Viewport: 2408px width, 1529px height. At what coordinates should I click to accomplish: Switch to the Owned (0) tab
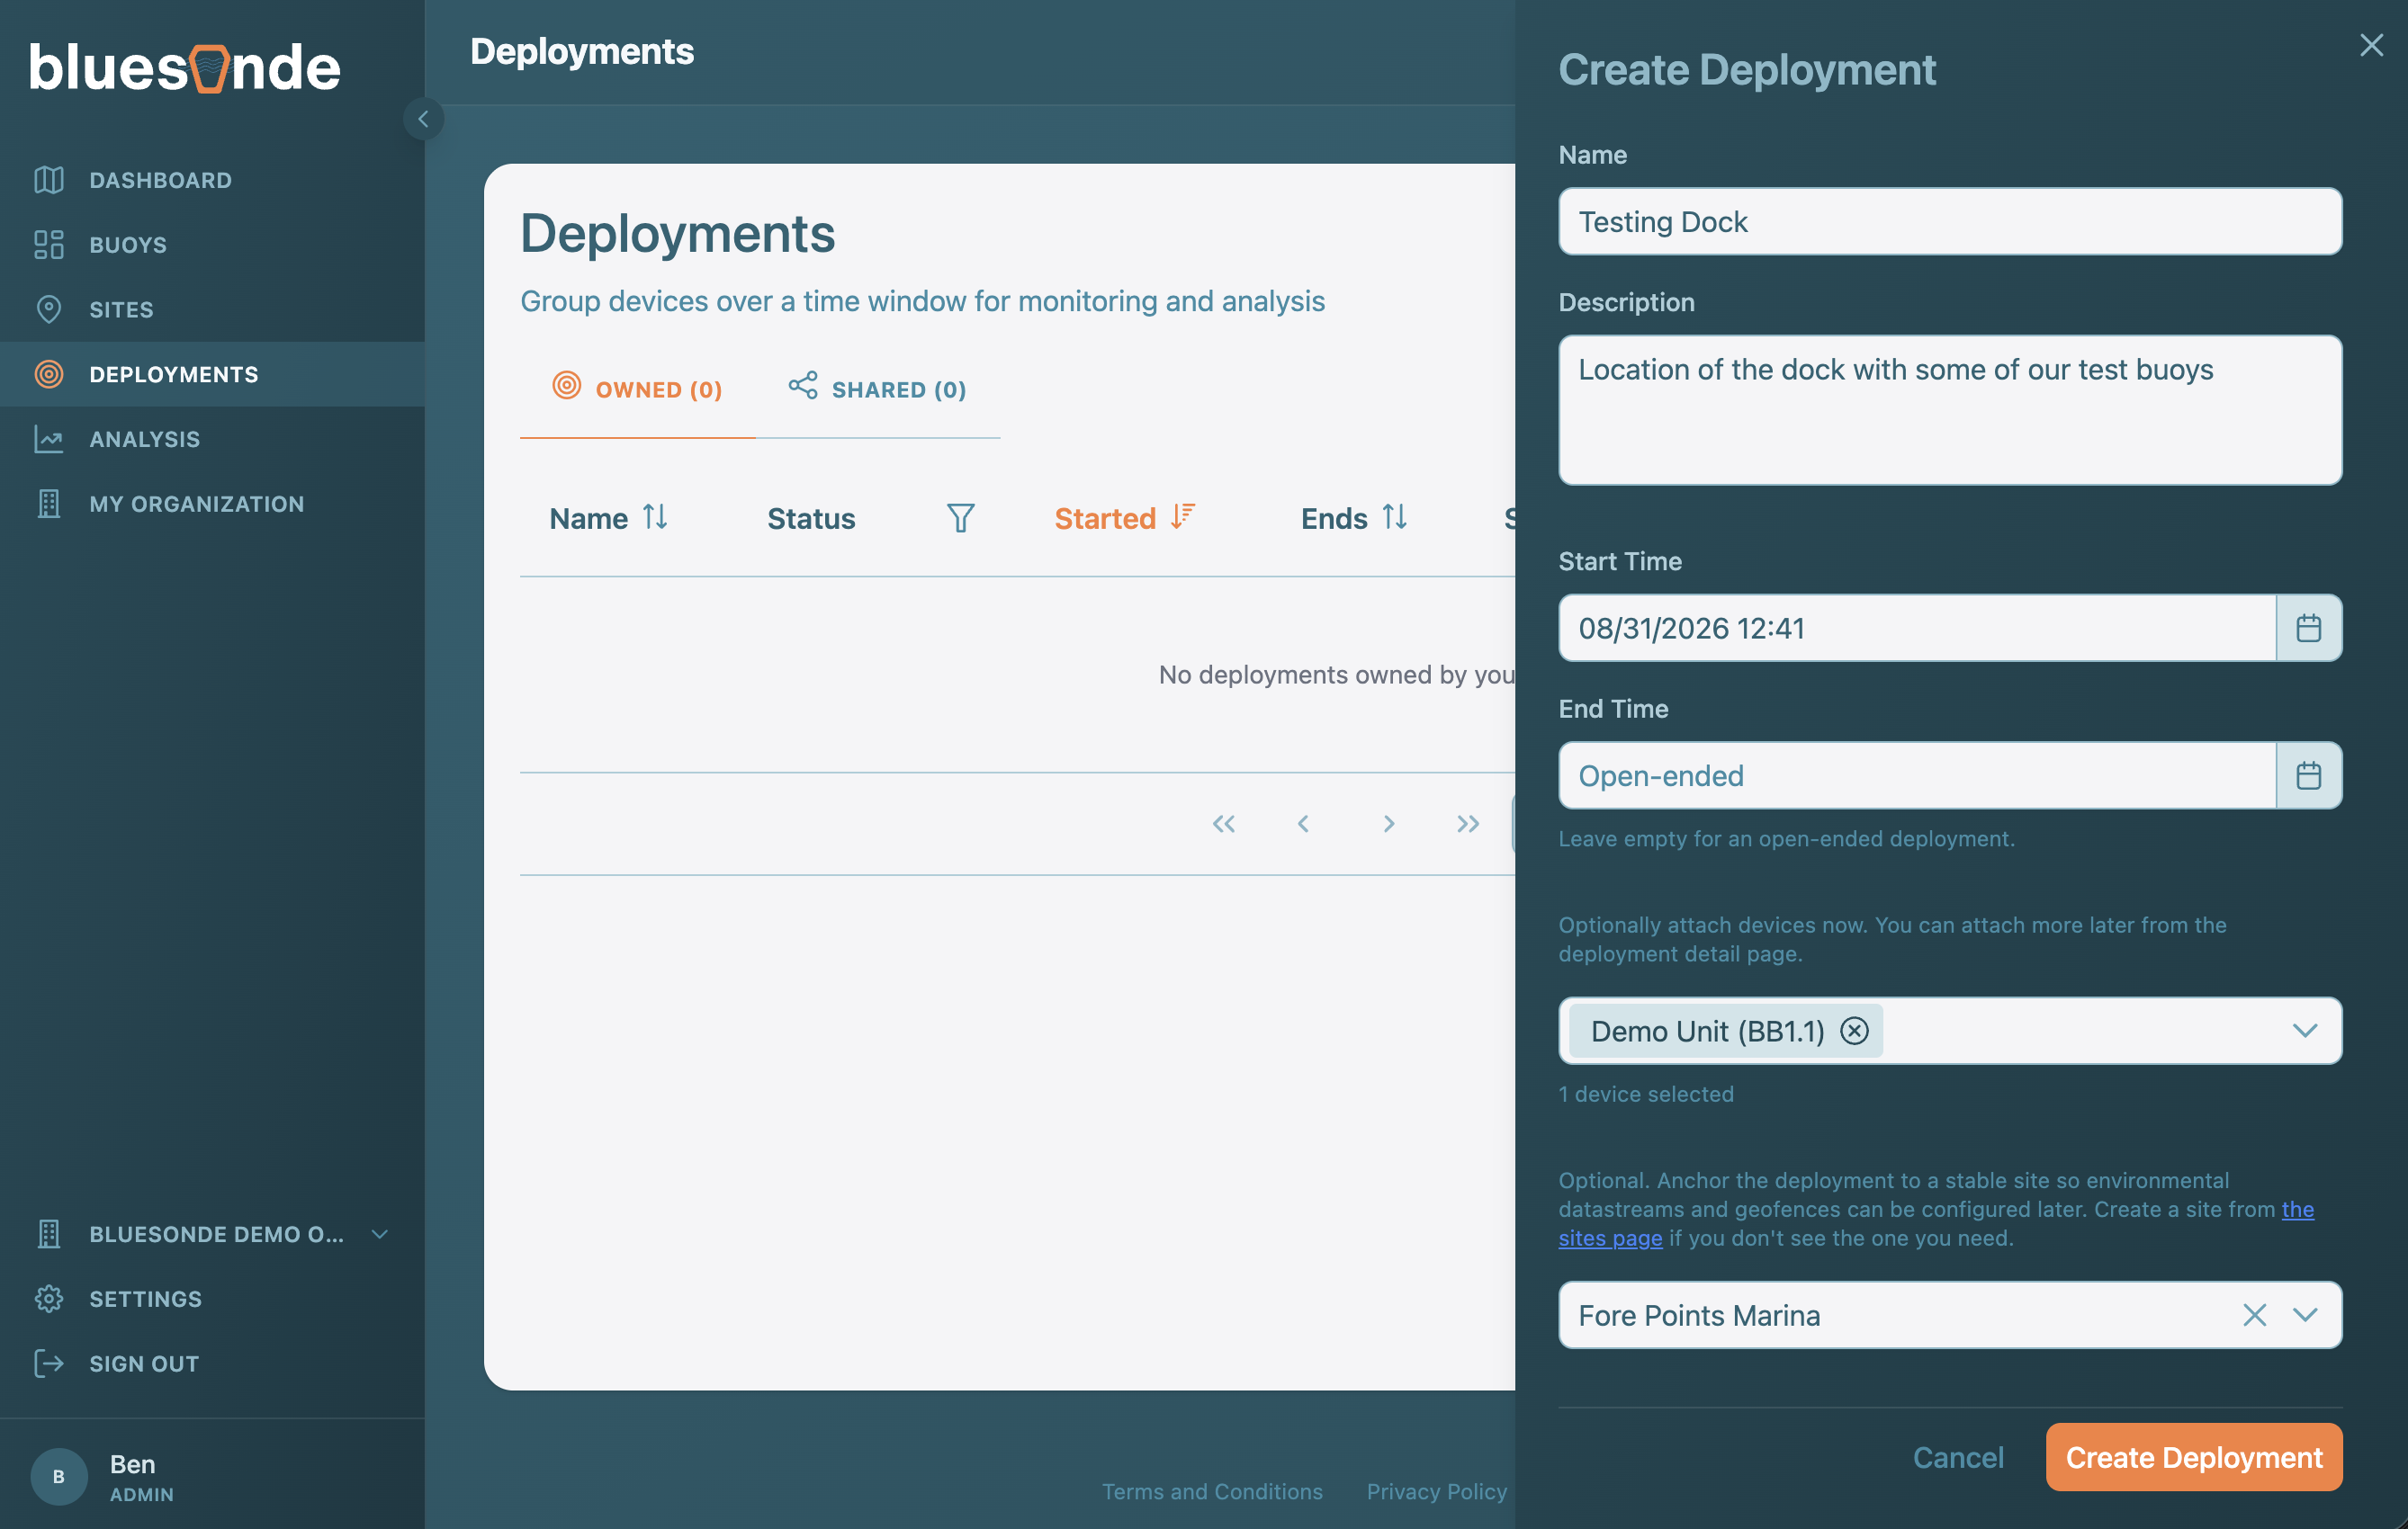637,389
